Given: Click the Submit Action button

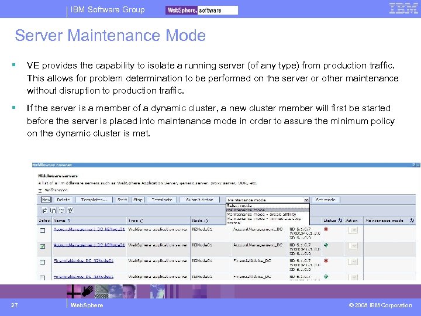Looking at the screenshot, I should click(199, 200).
